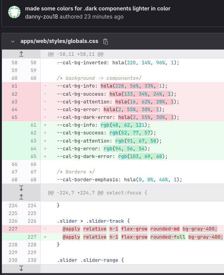This screenshot has width=224, height=275.
Task: Click line number 58 in old column
Action: click(x=14, y=63)
